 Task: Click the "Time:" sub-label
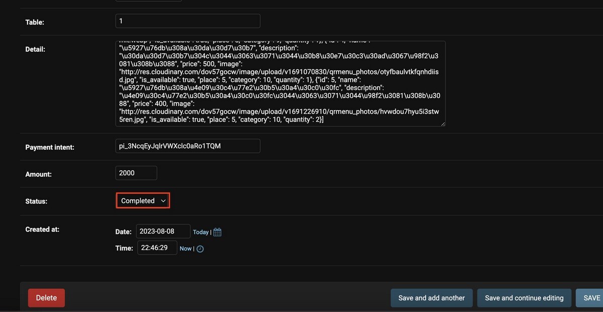coord(124,248)
